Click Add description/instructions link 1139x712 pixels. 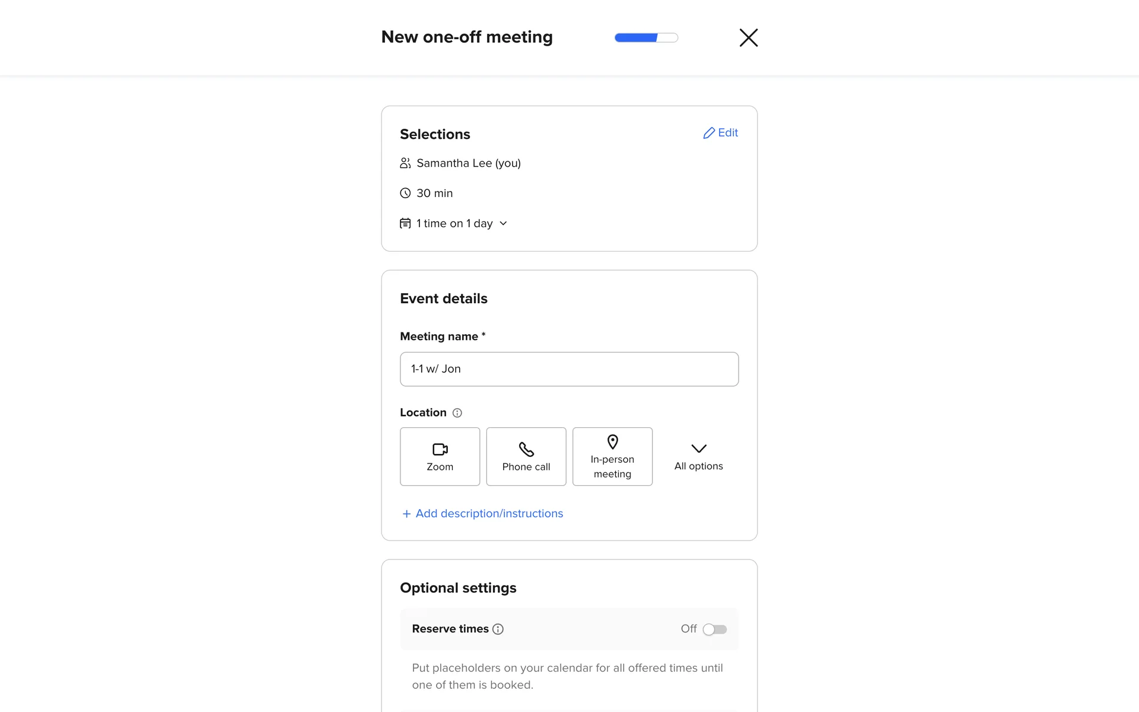click(489, 513)
